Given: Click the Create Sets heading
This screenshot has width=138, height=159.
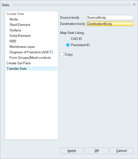Looking at the screenshot, I should pos(15,14).
